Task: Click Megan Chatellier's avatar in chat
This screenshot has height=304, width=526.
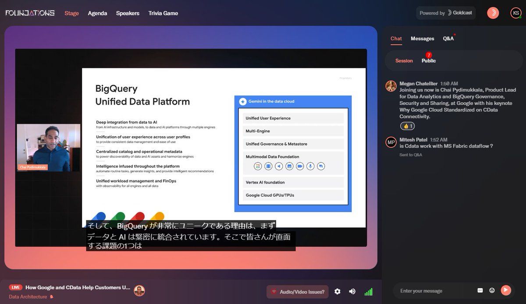Action: pos(391,86)
